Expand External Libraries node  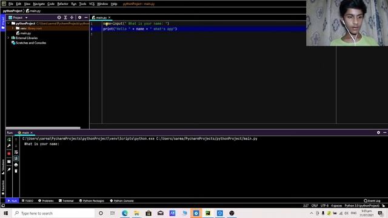[8, 38]
